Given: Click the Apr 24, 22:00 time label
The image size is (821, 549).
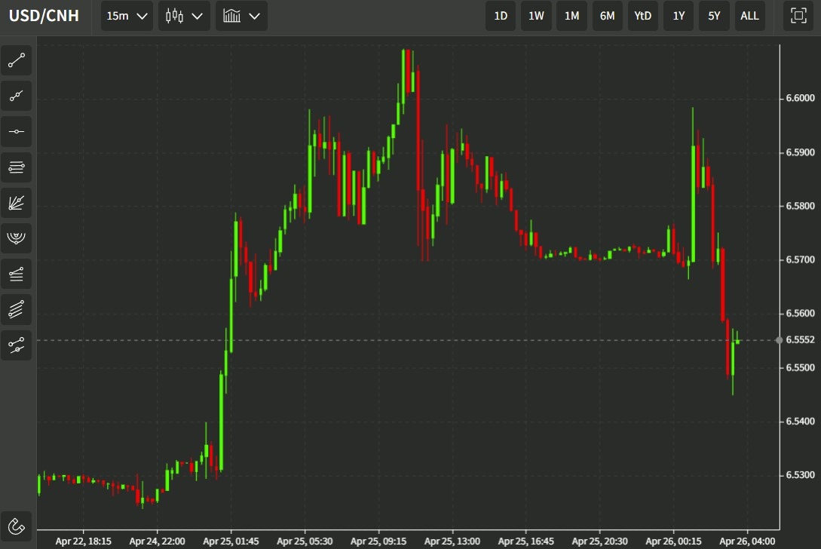Looking at the screenshot, I should click(157, 541).
